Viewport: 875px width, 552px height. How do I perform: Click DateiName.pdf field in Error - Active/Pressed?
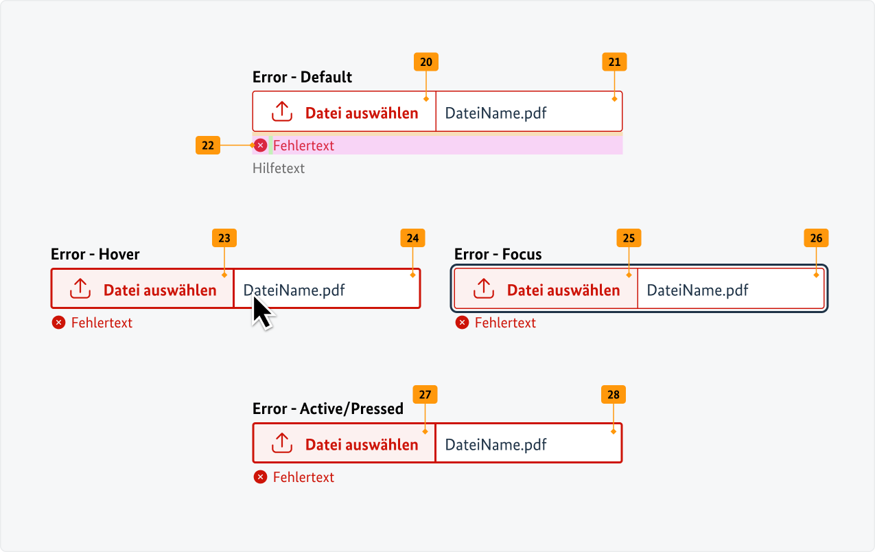[x=528, y=444]
